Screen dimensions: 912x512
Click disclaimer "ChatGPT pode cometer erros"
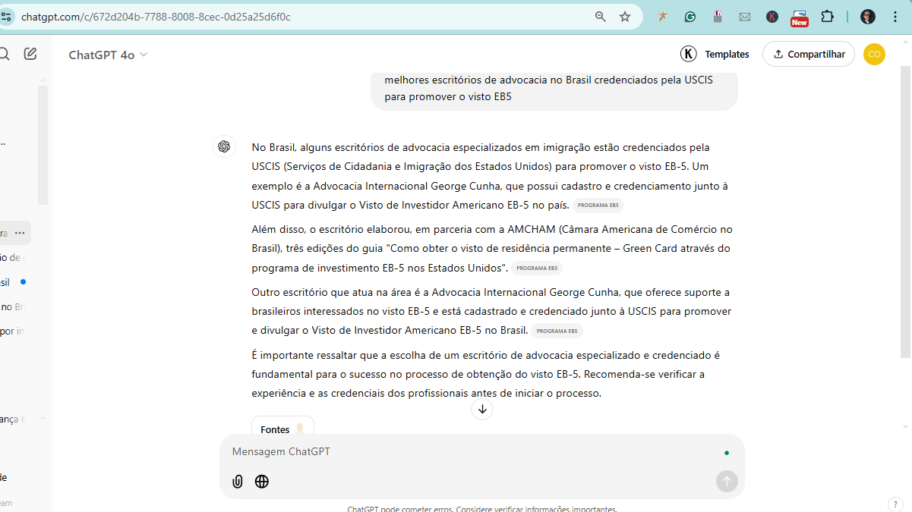click(482, 508)
